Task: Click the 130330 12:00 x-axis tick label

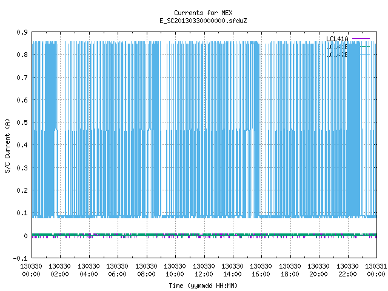Action: (204, 270)
